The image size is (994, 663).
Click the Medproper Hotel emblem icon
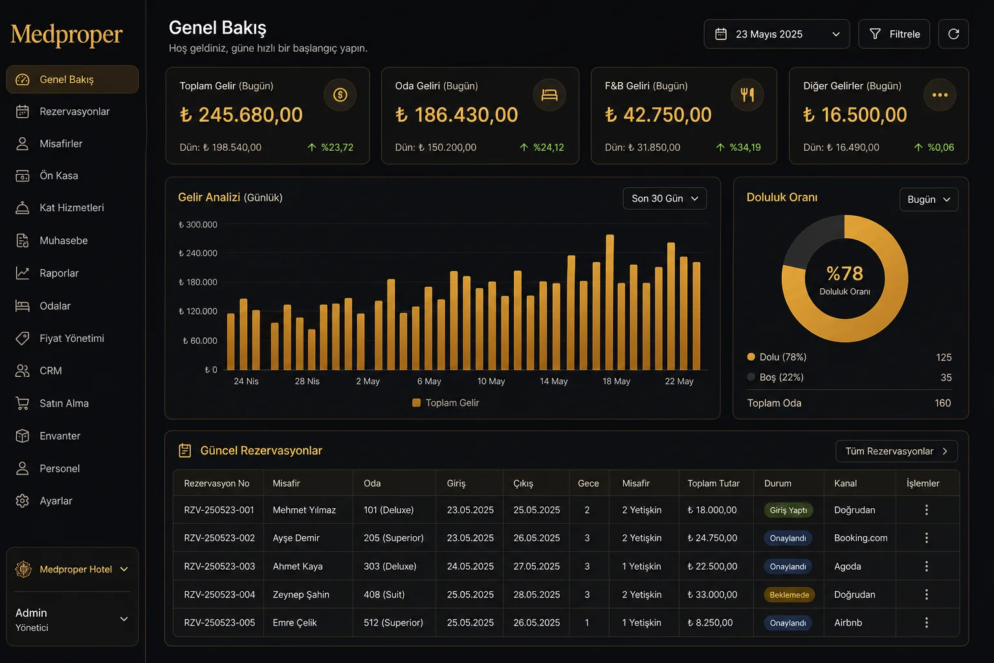pos(23,569)
